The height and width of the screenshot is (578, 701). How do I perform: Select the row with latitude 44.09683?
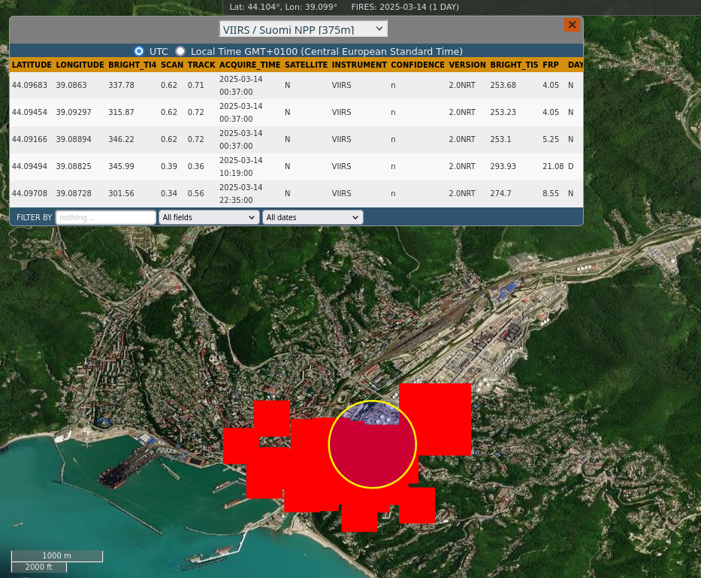coord(29,86)
